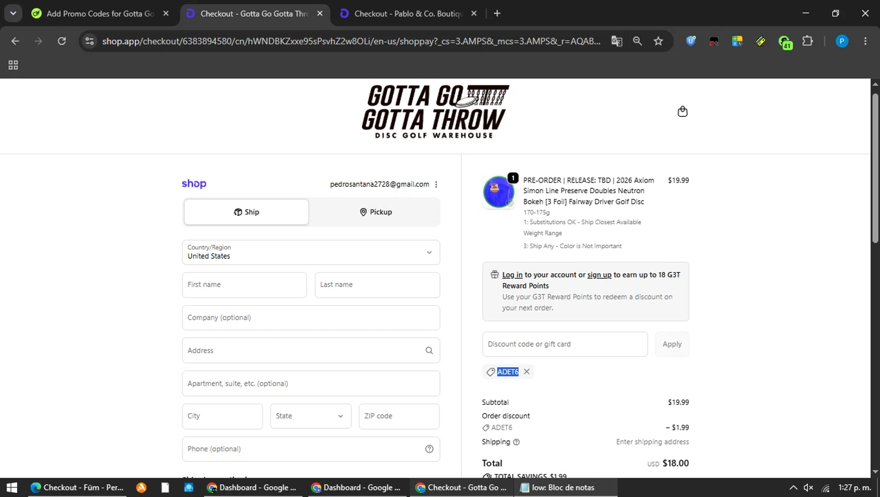Remove the ADET6 discount code
The image size is (880, 497).
[x=527, y=371]
